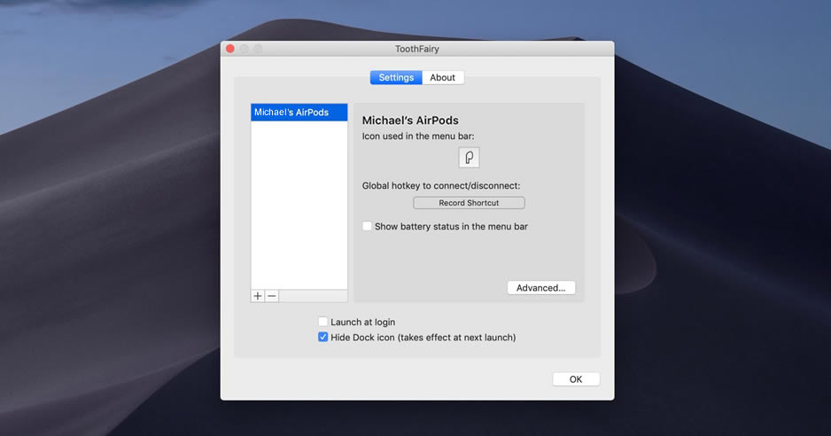The image size is (831, 436).
Task: Close the ToothFairy window
Action: coord(230,49)
